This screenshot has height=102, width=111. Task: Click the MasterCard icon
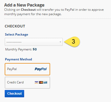(x=41, y=82)
